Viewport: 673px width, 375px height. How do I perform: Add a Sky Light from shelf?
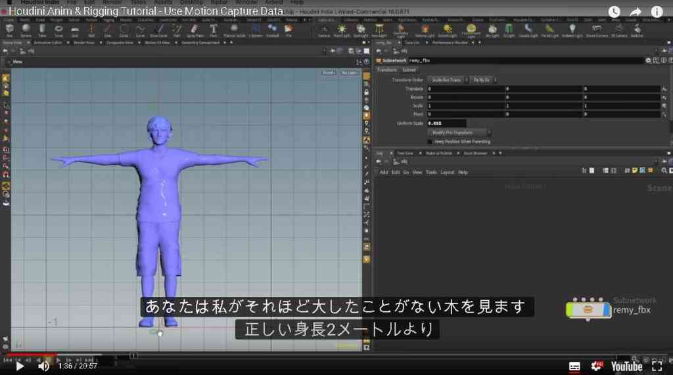pos(492,30)
